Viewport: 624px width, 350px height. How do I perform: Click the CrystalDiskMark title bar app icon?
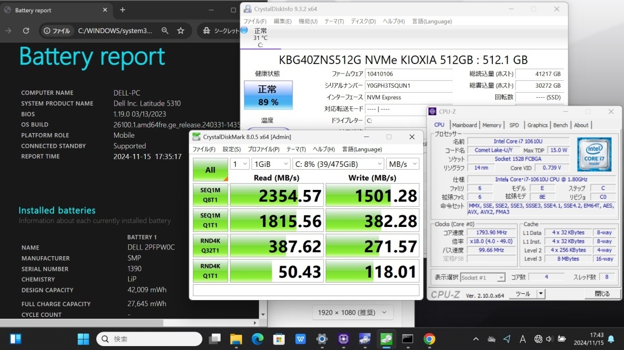(x=196, y=137)
